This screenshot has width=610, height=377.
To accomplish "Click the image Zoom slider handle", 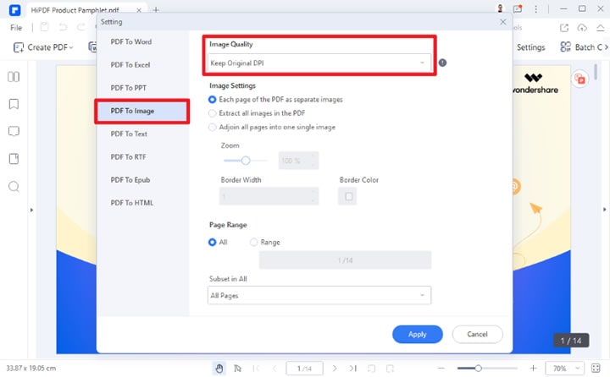I will pyautogui.click(x=246, y=161).
